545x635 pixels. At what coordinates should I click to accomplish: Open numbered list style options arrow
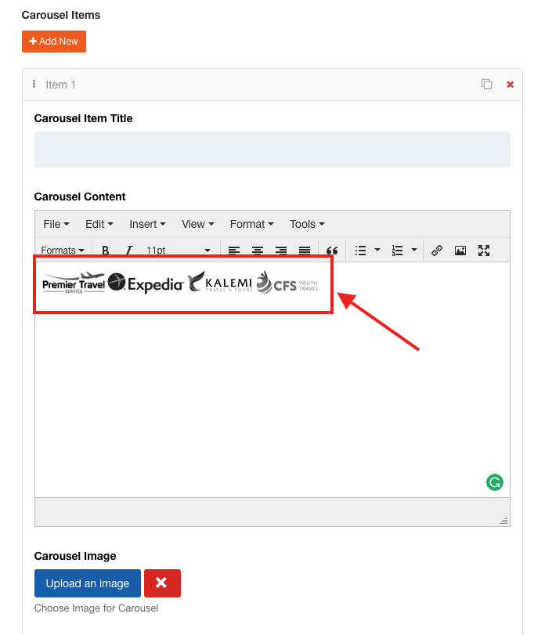[413, 250]
